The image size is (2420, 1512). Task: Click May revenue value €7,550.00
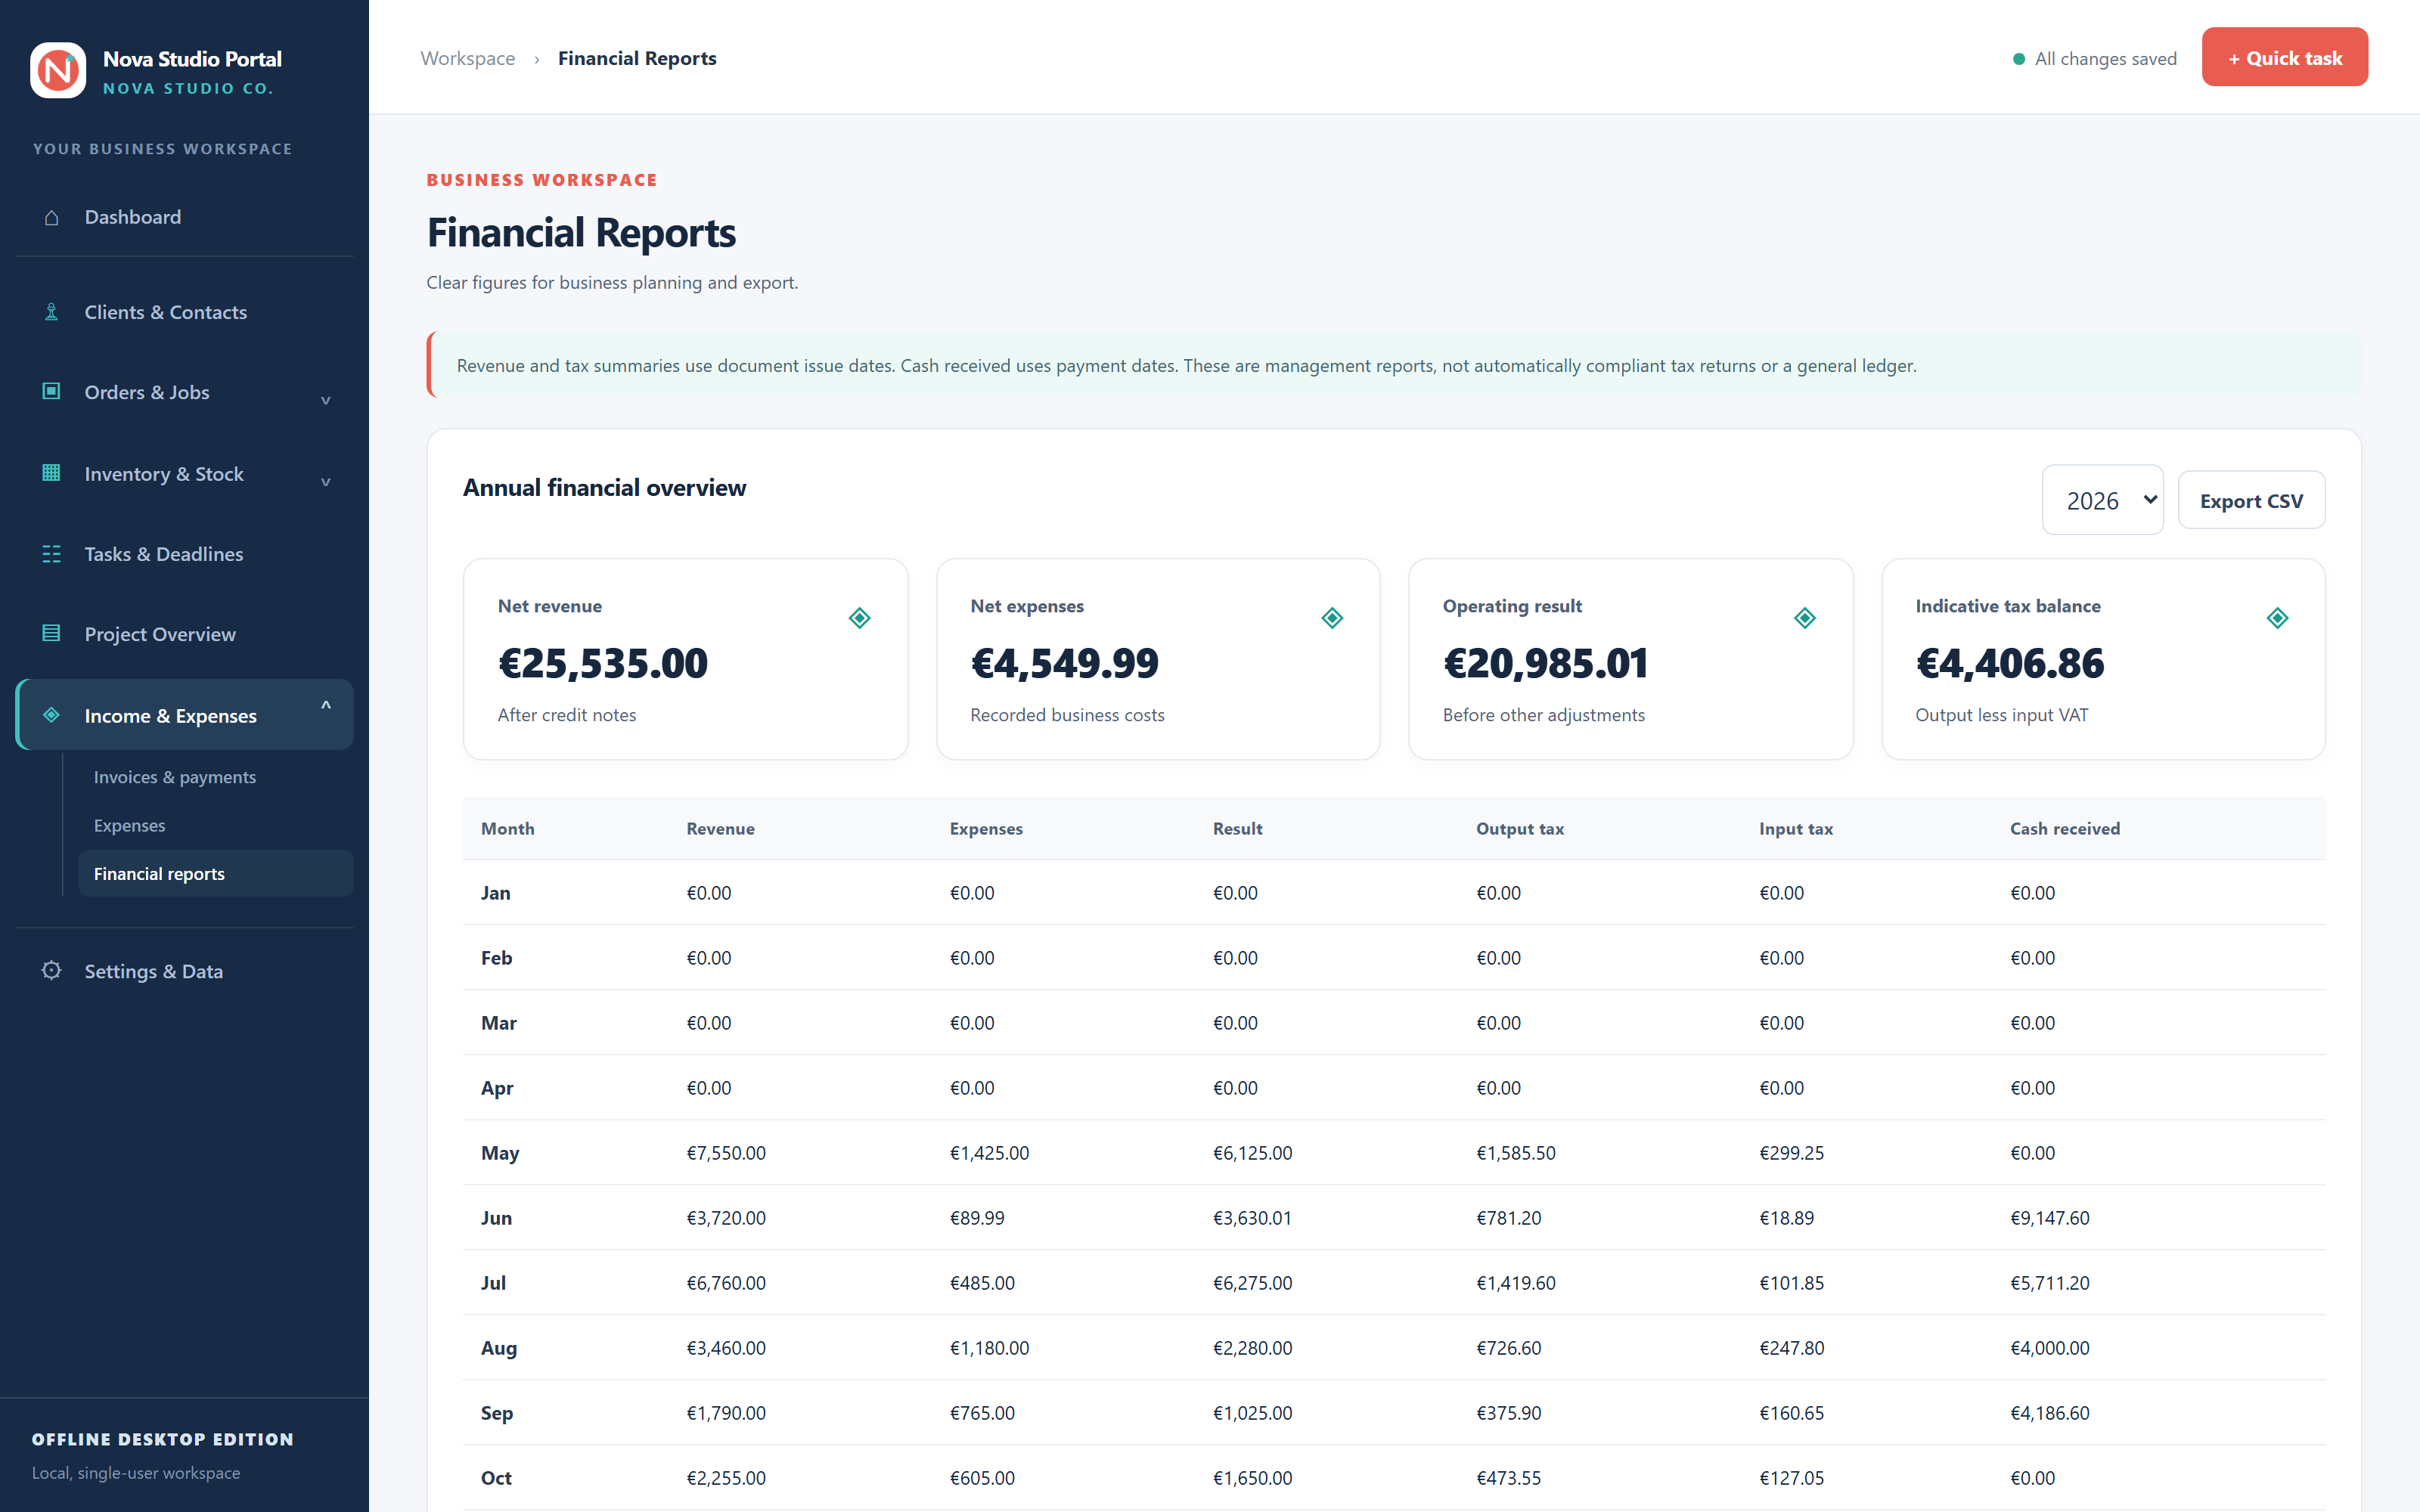click(726, 1152)
